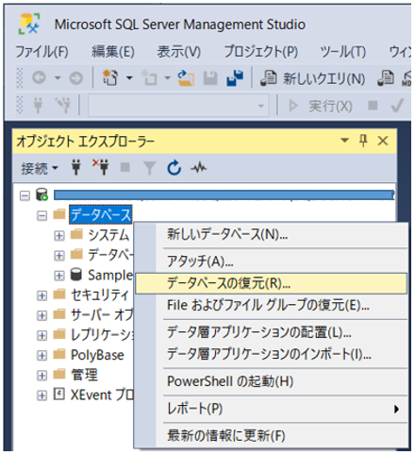Open Activity Monitor pulse icon
The image size is (415, 455).
click(199, 167)
